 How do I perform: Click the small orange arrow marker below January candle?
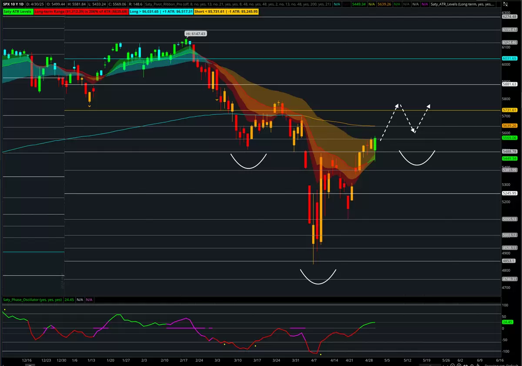(x=90, y=106)
